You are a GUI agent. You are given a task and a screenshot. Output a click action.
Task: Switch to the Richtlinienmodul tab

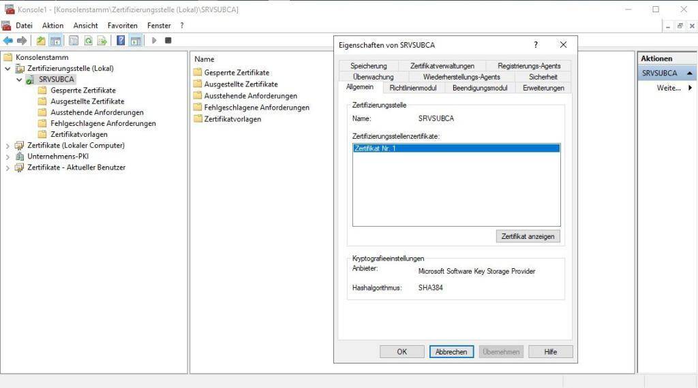(x=413, y=88)
